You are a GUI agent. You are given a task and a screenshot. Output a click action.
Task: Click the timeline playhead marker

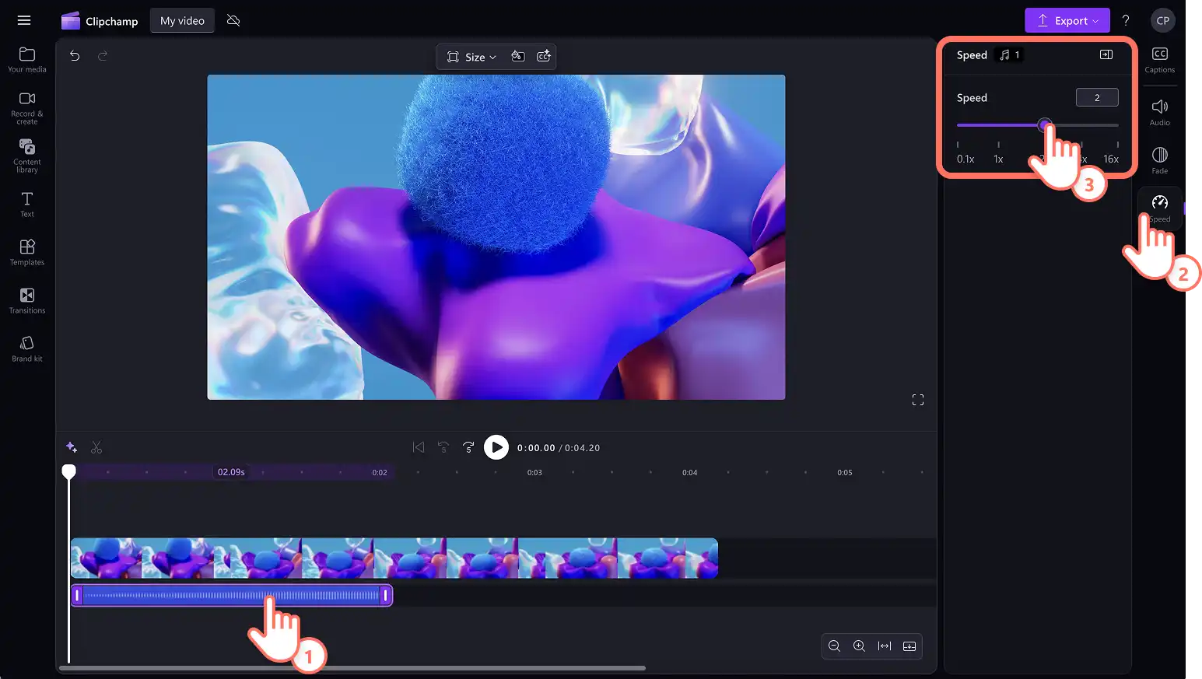(69, 471)
